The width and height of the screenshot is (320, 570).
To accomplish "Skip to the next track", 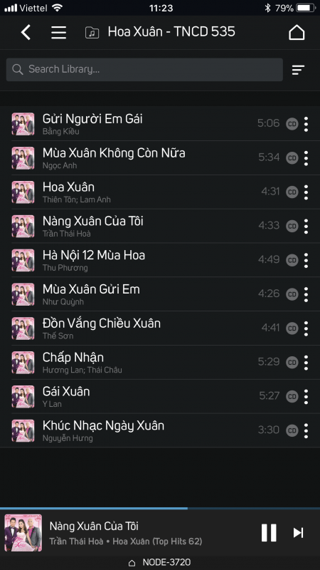I will pos(298,532).
